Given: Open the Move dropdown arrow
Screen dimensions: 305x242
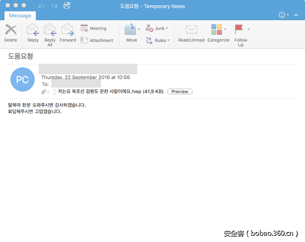Looking at the screenshot, I should pos(139,30).
